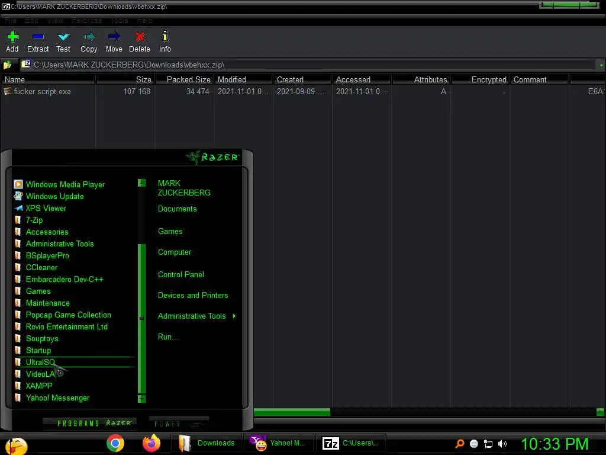Open the View menu in 7-Zip

point(55,21)
